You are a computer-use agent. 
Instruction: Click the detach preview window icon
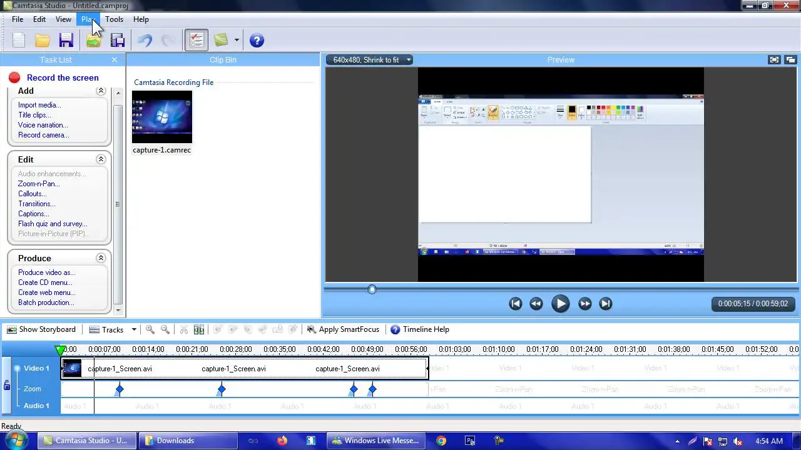pyautogui.click(x=790, y=60)
